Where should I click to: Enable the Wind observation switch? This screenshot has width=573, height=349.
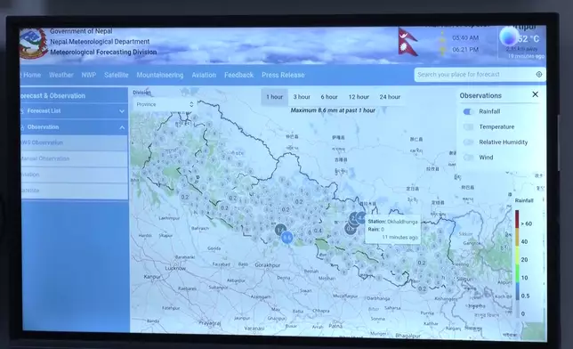click(468, 158)
